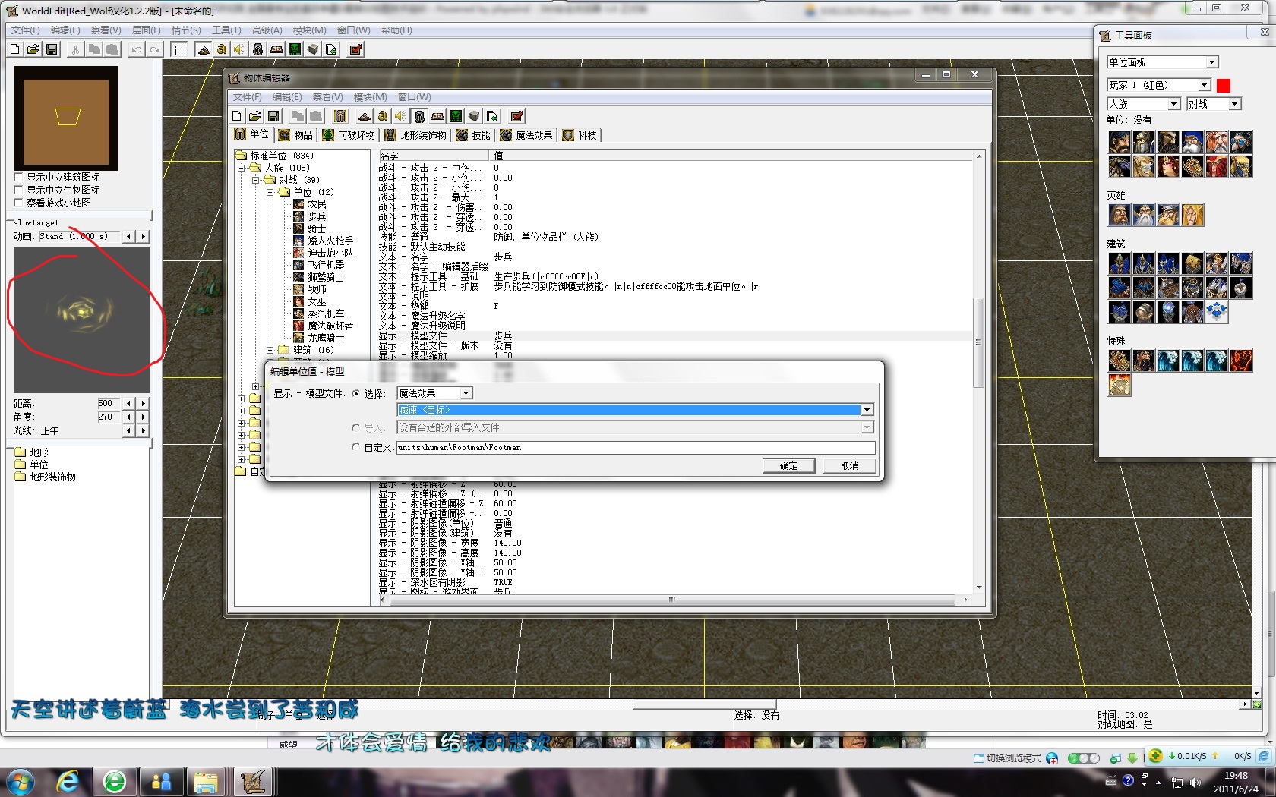Click Open map icon in main toolbar

point(33,49)
